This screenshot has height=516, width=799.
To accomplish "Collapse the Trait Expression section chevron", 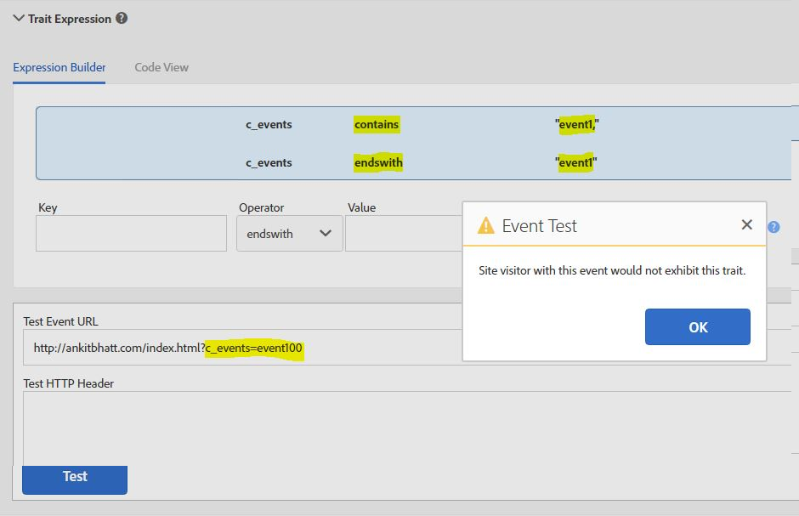I will click(19, 18).
